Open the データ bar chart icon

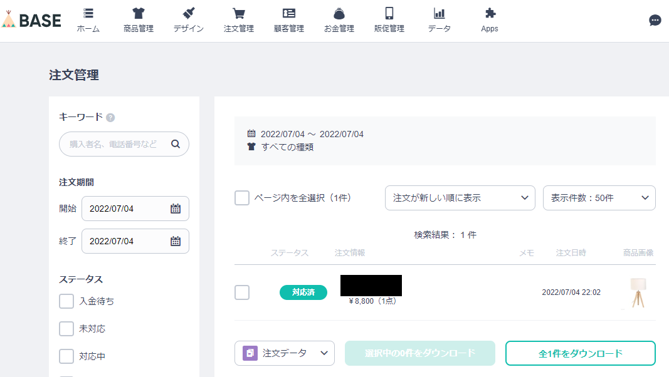(439, 14)
